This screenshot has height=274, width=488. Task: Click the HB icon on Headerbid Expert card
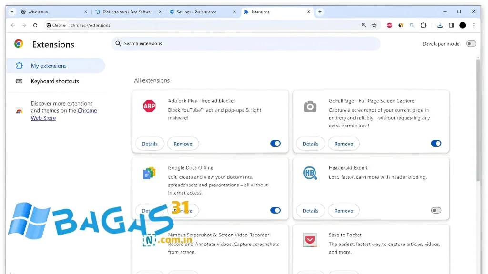click(310, 173)
